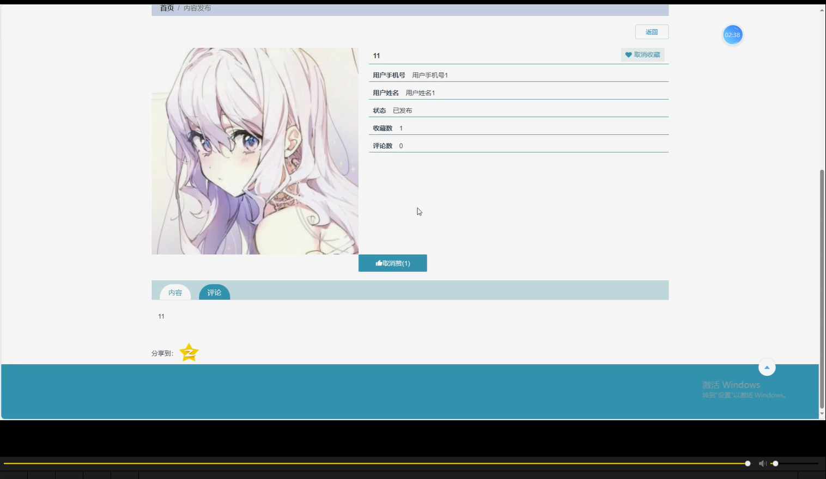
Task: Select the post title 11 text
Action: (x=376, y=56)
